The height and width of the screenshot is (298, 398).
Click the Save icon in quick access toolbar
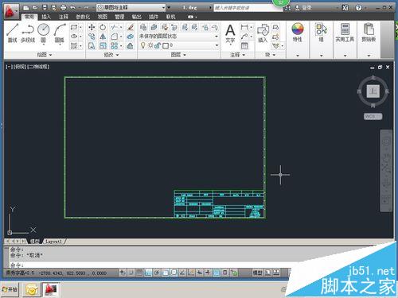click(x=45, y=8)
